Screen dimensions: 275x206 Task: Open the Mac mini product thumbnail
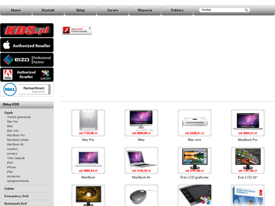(x=194, y=123)
